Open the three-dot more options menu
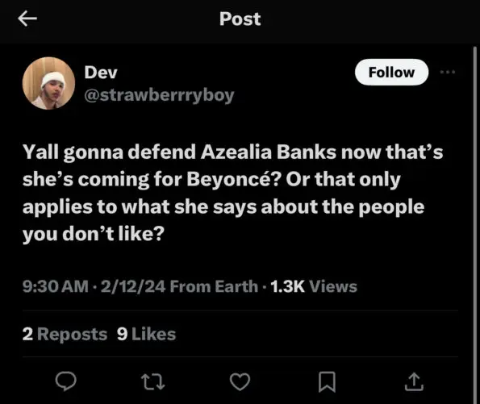Viewport: 480px width, 404px height. click(447, 73)
